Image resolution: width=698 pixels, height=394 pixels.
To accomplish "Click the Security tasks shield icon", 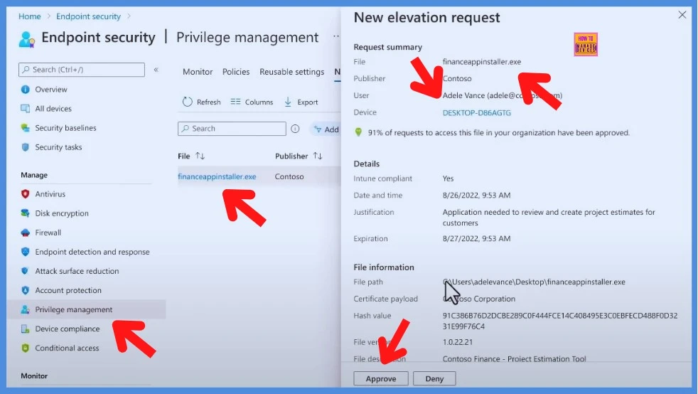I will 26,147.
